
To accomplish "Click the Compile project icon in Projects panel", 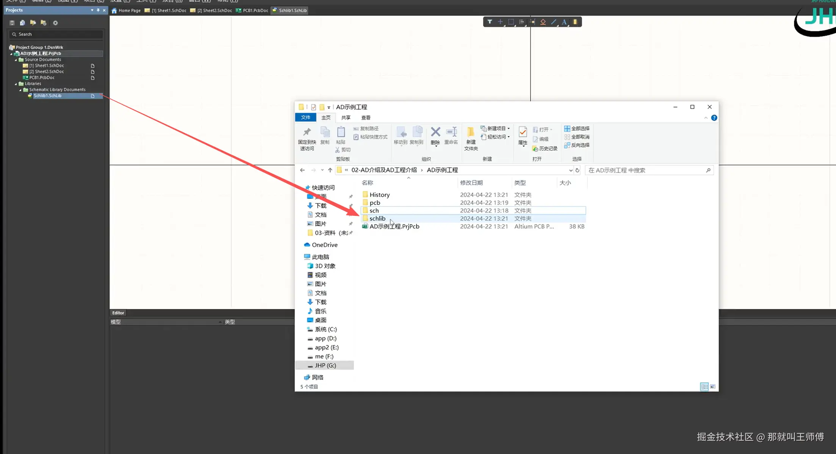I will coord(22,23).
